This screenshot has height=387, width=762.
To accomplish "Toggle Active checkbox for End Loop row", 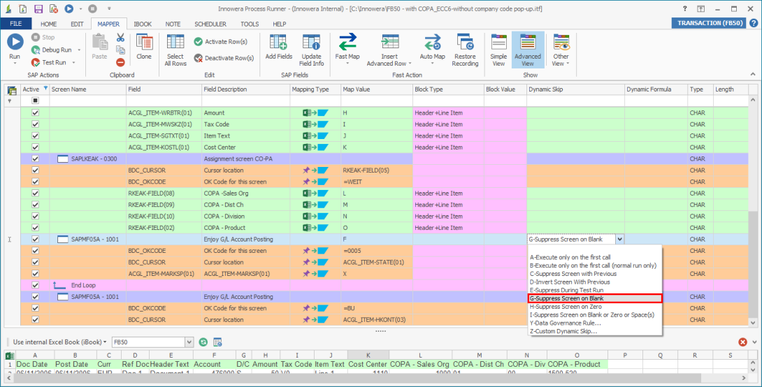I will tap(36, 285).
